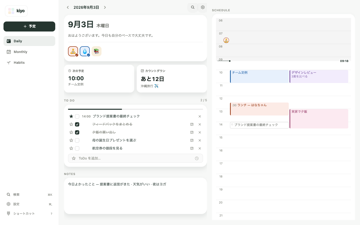Click the ＋ 予定 button

[x=29, y=26]
